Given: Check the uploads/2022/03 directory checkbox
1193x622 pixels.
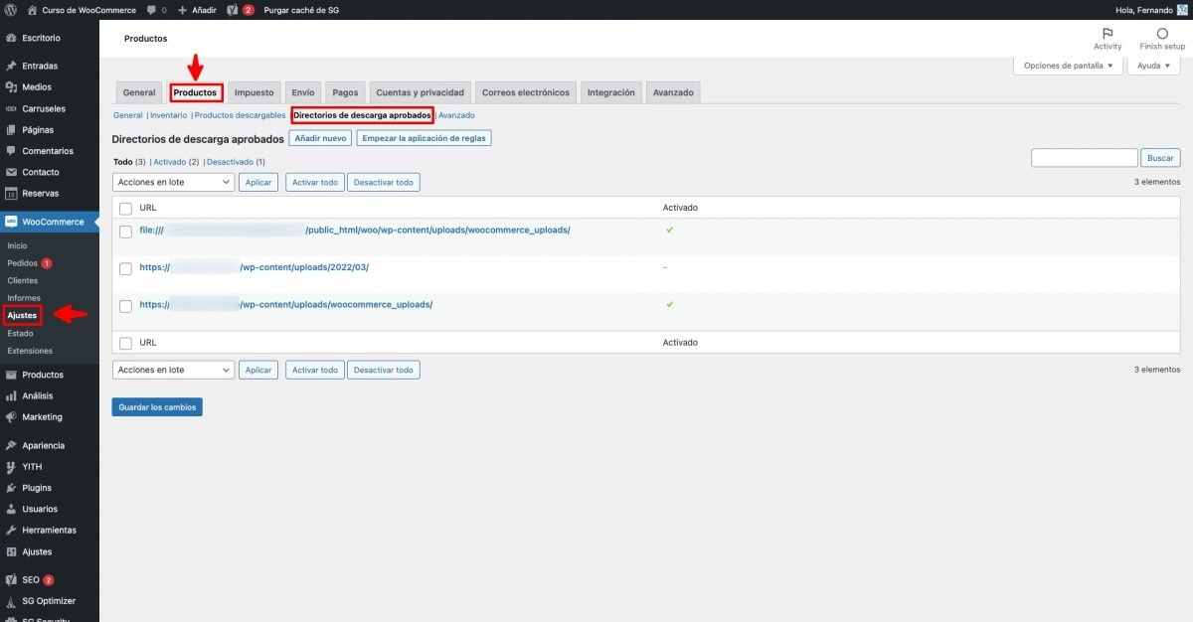Looking at the screenshot, I should coord(125,268).
